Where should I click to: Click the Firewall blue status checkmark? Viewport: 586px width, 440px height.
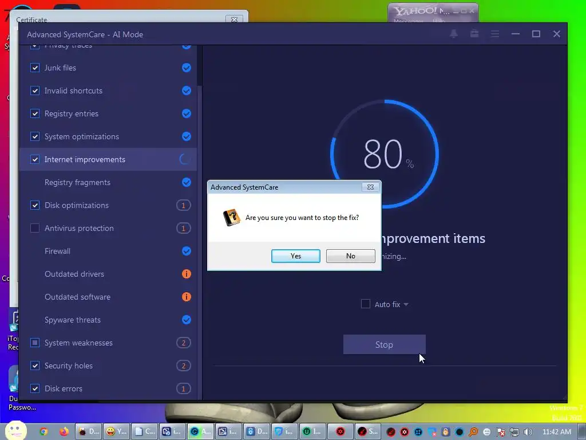pos(186,251)
